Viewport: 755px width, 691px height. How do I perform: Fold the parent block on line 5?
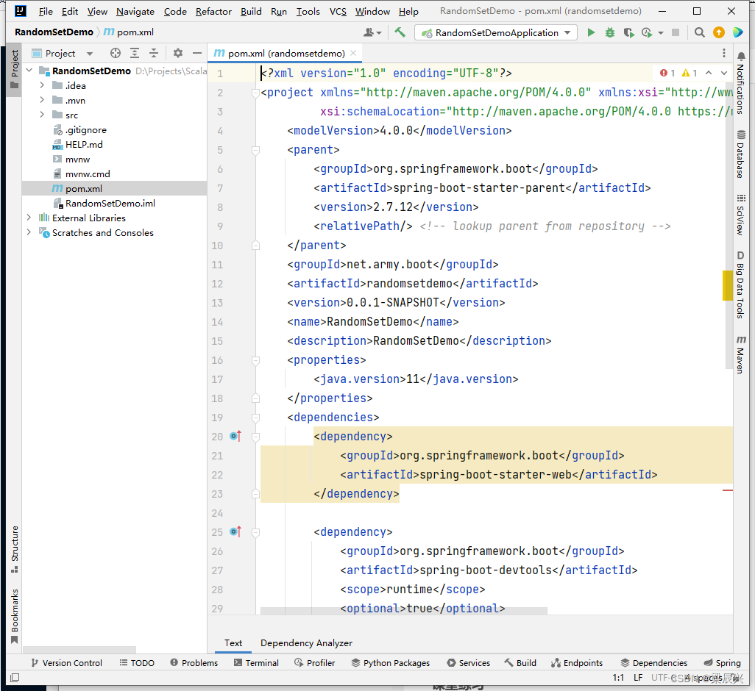click(255, 150)
